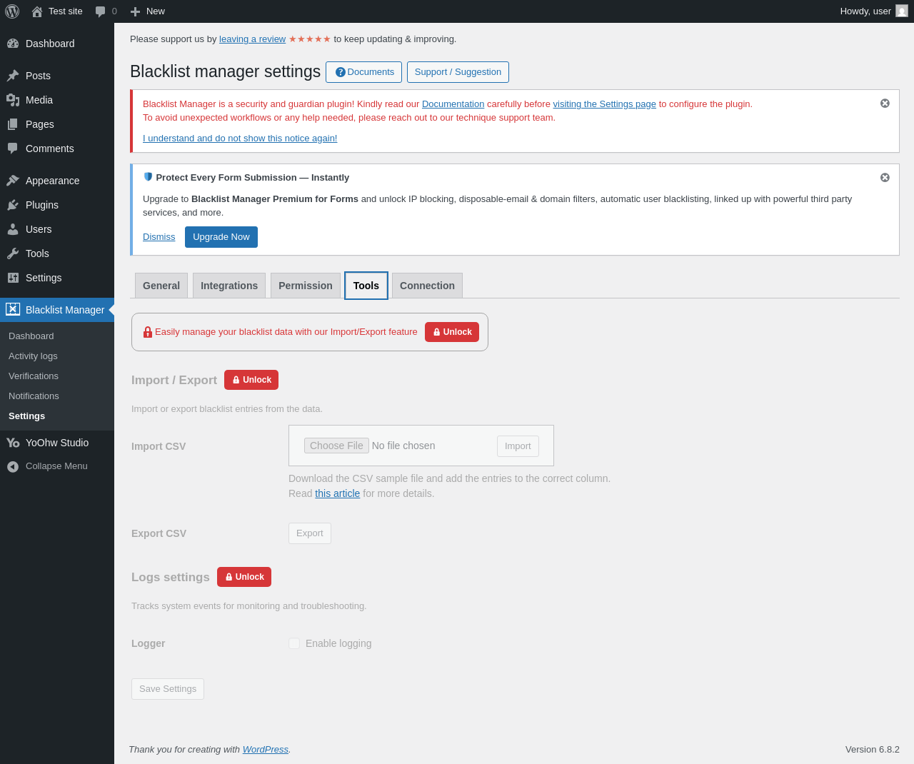Click Howdy, user account menu
This screenshot has height=764, width=914.
pos(874,11)
